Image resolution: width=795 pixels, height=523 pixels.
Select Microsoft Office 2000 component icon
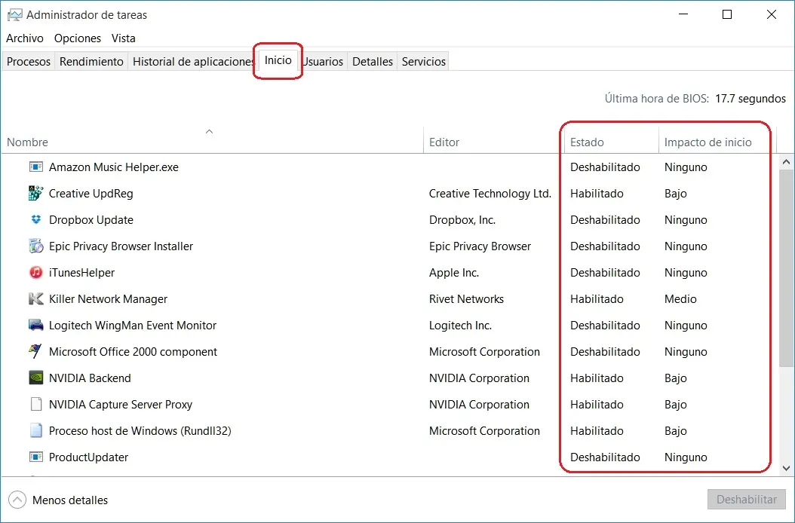(36, 351)
